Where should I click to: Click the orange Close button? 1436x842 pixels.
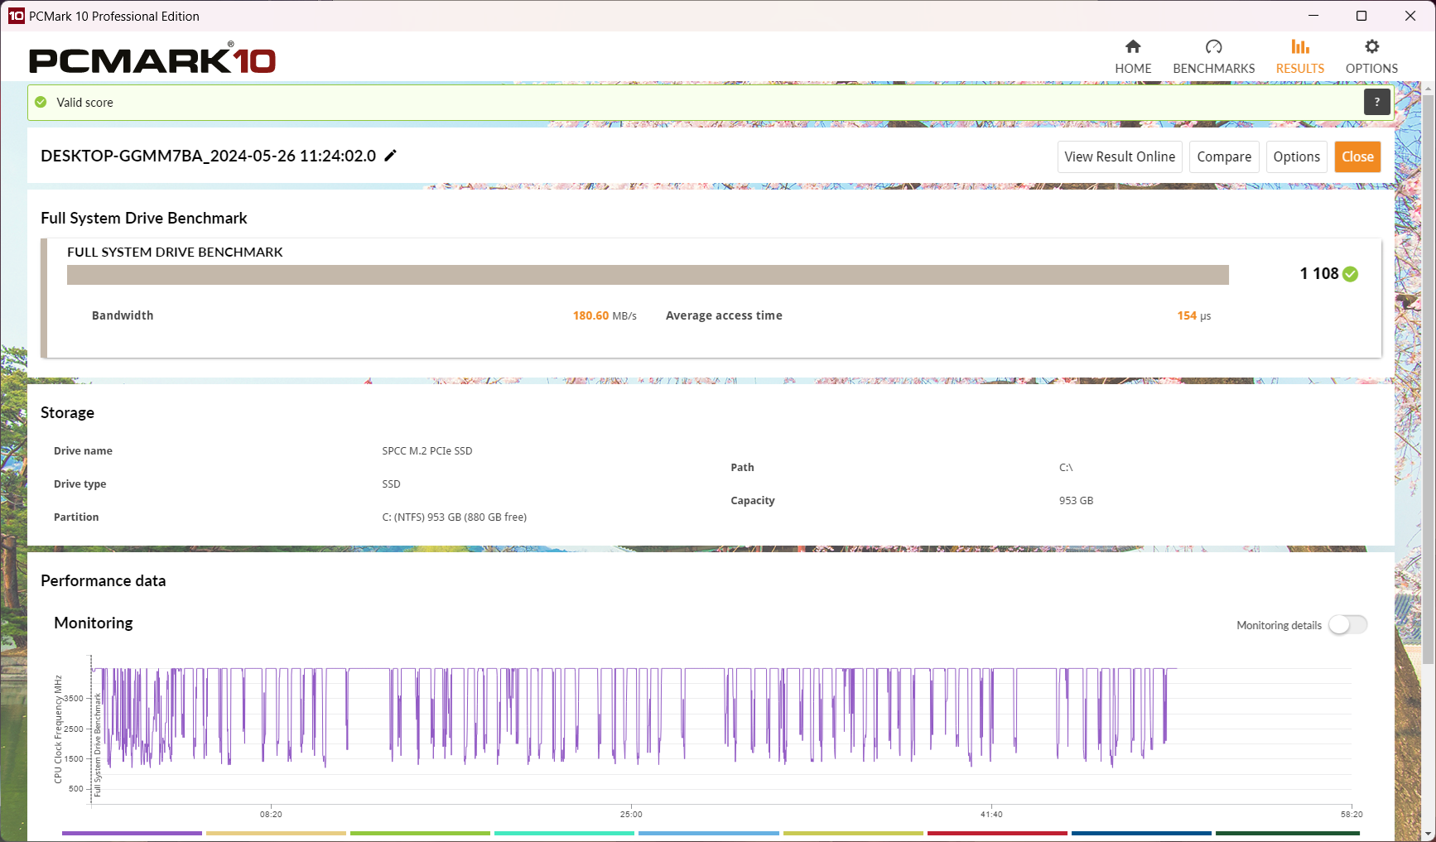[x=1357, y=156]
